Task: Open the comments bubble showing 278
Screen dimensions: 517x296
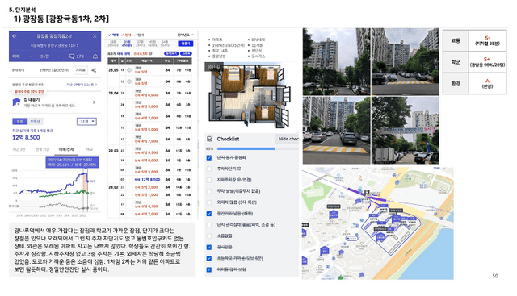Action: (76, 56)
